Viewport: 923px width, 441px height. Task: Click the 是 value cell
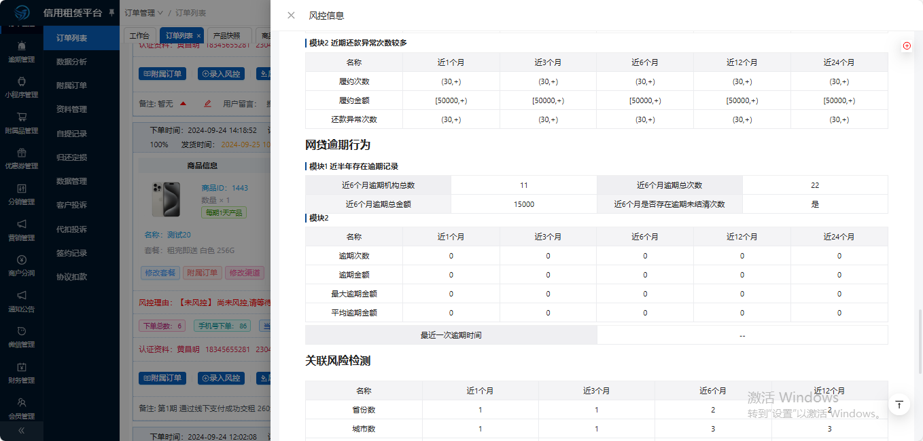815,204
